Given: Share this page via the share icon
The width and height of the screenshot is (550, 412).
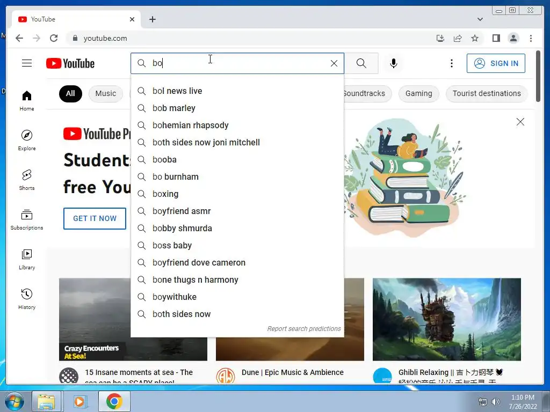Looking at the screenshot, I should (458, 38).
